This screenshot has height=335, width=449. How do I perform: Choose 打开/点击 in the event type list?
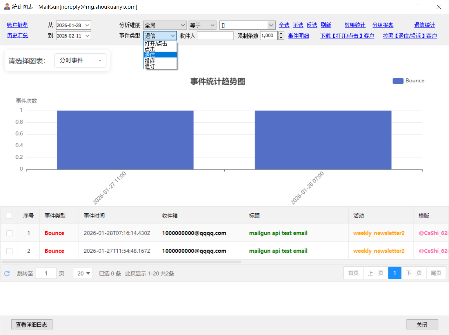(156, 43)
